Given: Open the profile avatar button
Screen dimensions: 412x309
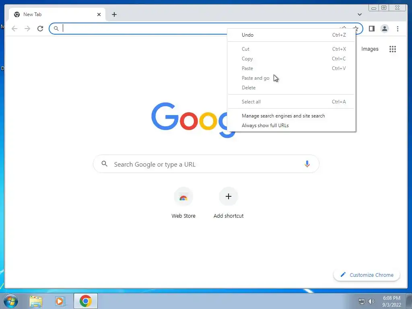Looking at the screenshot, I should [x=384, y=29].
